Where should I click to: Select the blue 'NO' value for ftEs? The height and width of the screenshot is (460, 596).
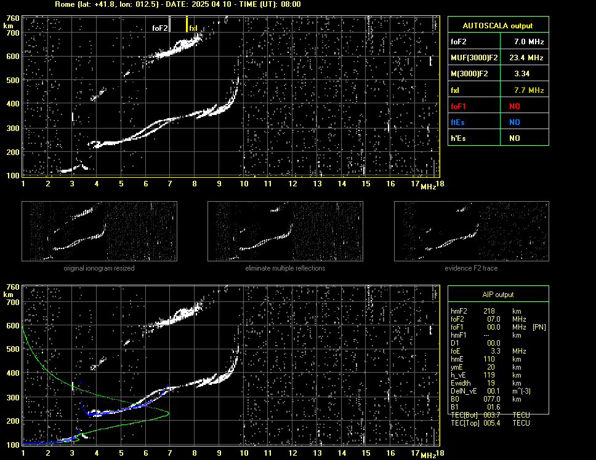click(515, 122)
